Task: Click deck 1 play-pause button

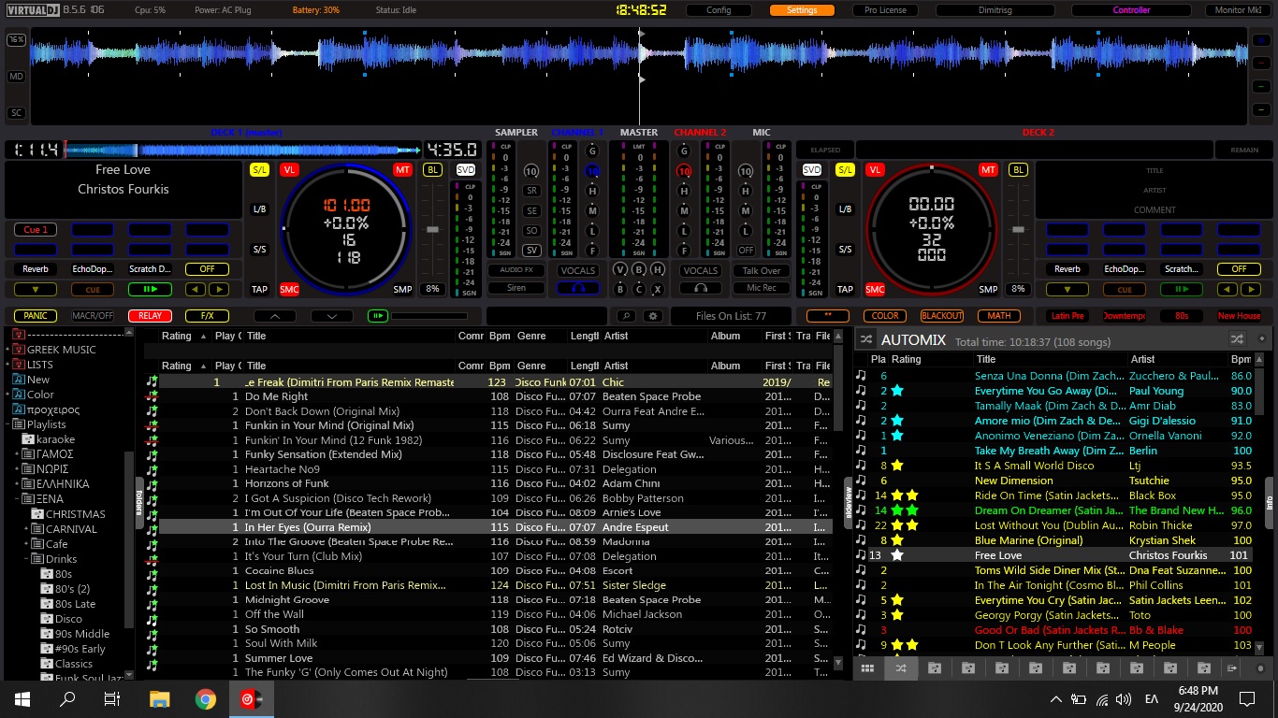Action: 149,290
